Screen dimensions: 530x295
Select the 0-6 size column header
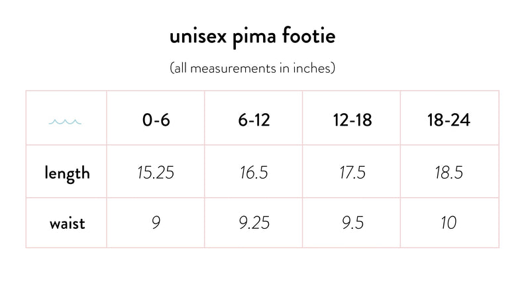click(156, 121)
